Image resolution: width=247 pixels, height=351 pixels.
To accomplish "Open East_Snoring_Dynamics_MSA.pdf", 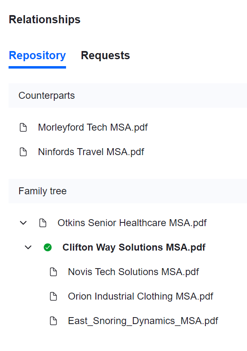I will pos(143,321).
